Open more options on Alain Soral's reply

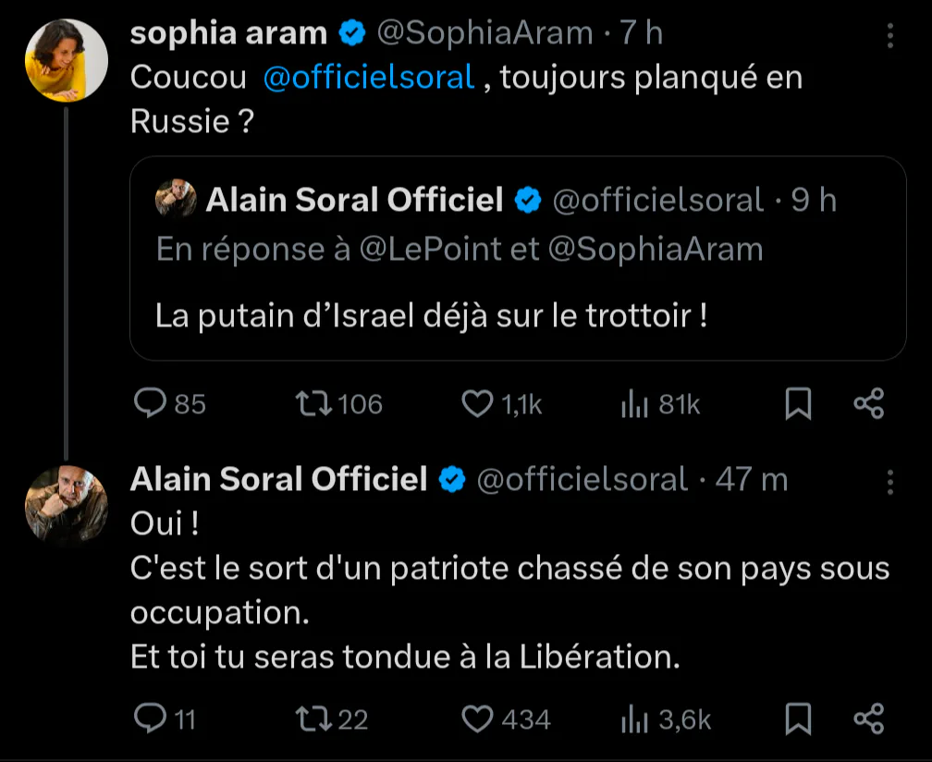coord(889,482)
